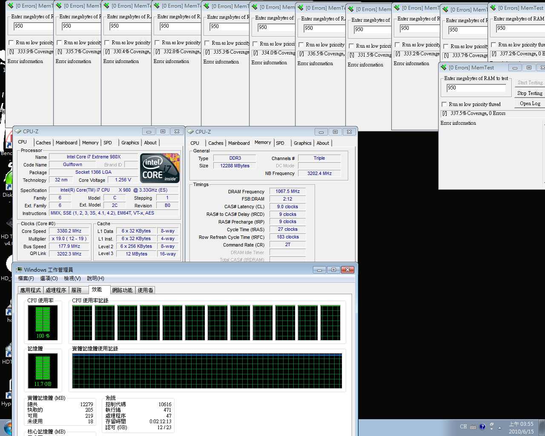Open the 檔案(F) menu in Task Manager
This screenshot has width=545, height=436.
(26, 278)
